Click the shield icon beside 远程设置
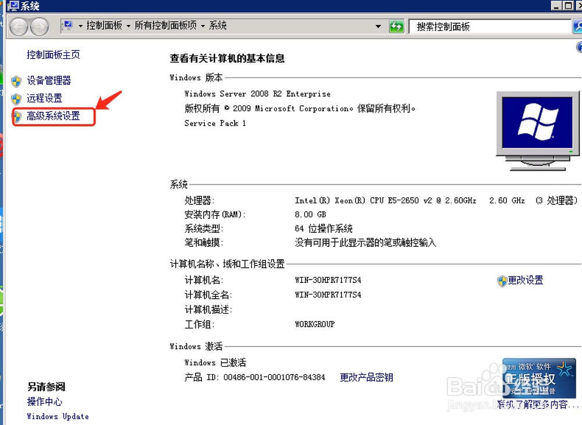582x425 pixels. point(16,99)
